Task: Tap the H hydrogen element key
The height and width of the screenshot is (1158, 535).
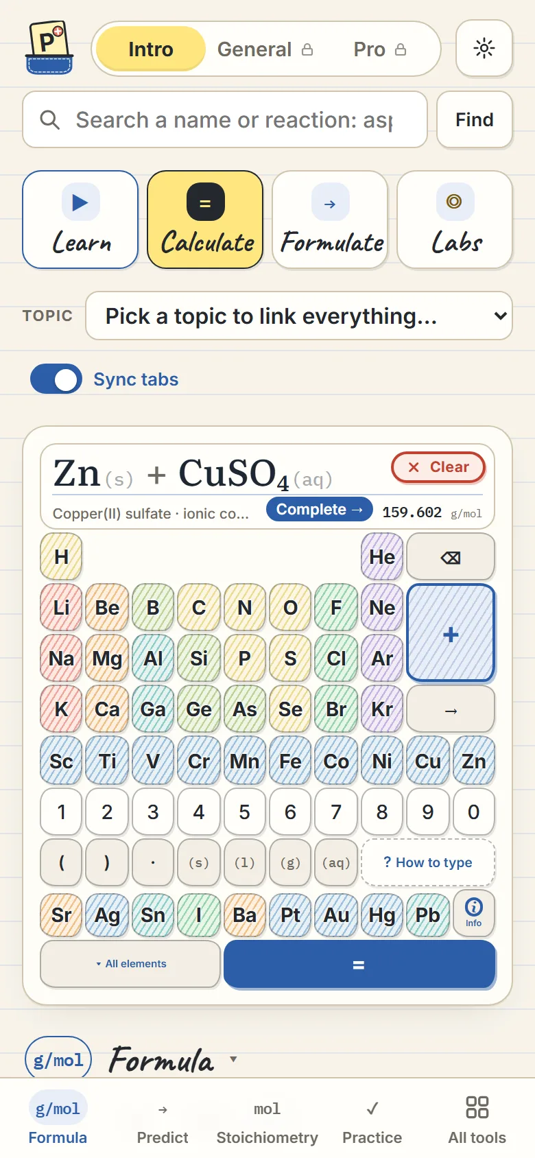Action: (61, 557)
